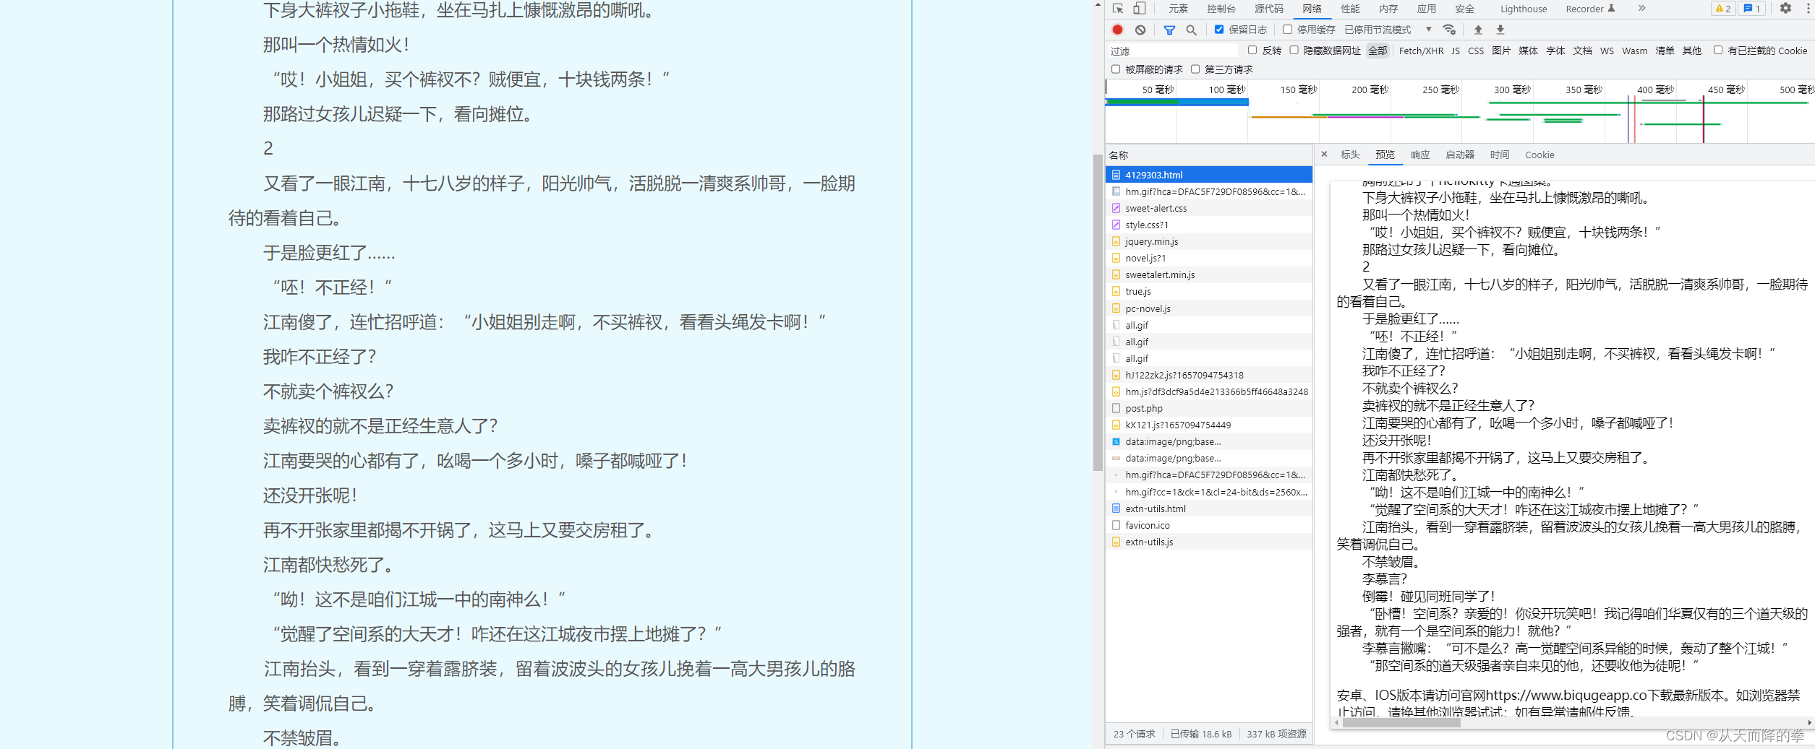Toggle the network filter funnel icon
This screenshot has height=749, width=1815.
pos(1169,30)
